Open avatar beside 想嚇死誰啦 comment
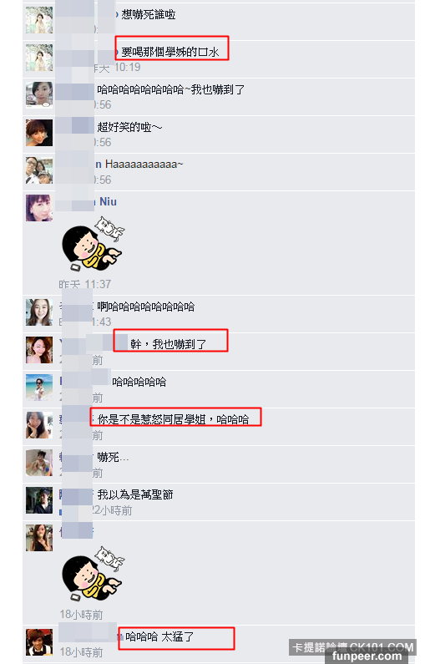Image resolution: width=425 pixels, height=664 pixels. (39, 20)
